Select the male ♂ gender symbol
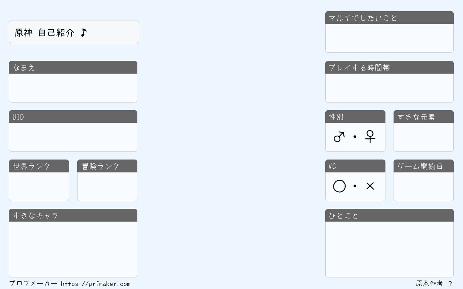Image resolution: width=463 pixels, height=289 pixels. 339,137
